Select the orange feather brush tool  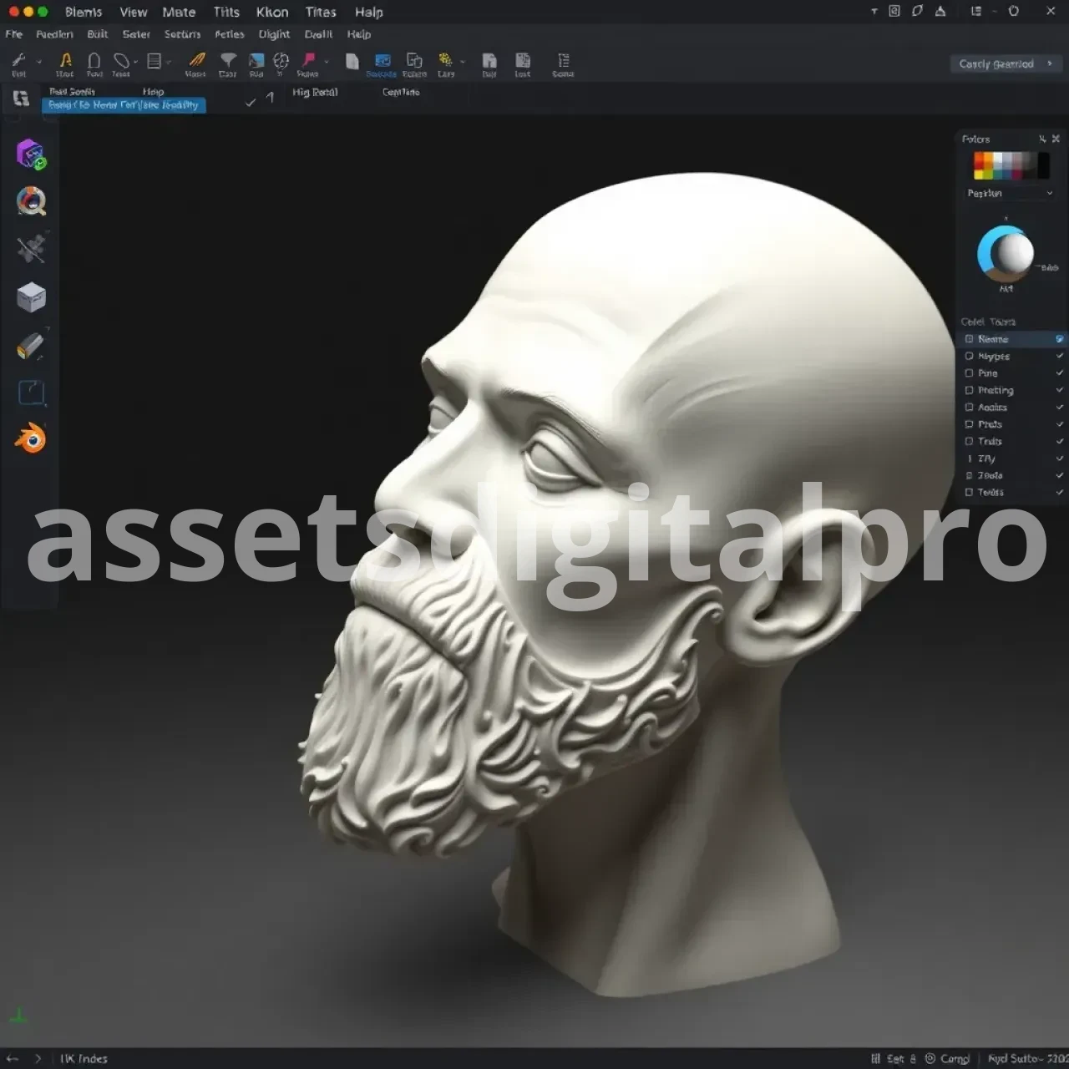(197, 60)
